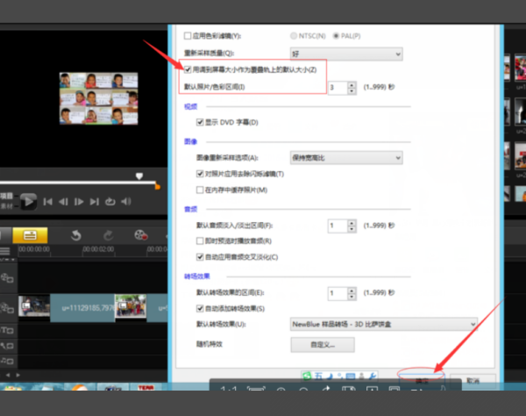Switch to the yellow timeline view button
This screenshot has height=416, width=526.
pyautogui.click(x=30, y=235)
